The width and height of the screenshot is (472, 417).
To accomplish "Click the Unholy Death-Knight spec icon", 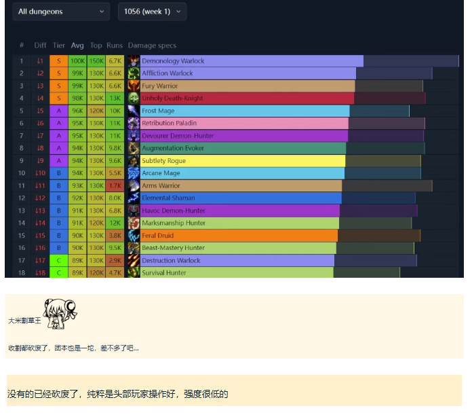I will [134, 98].
